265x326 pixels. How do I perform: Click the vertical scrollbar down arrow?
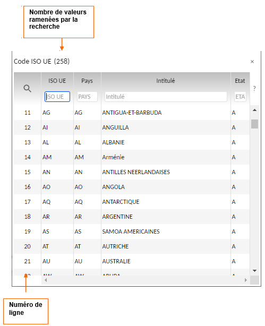254,270
